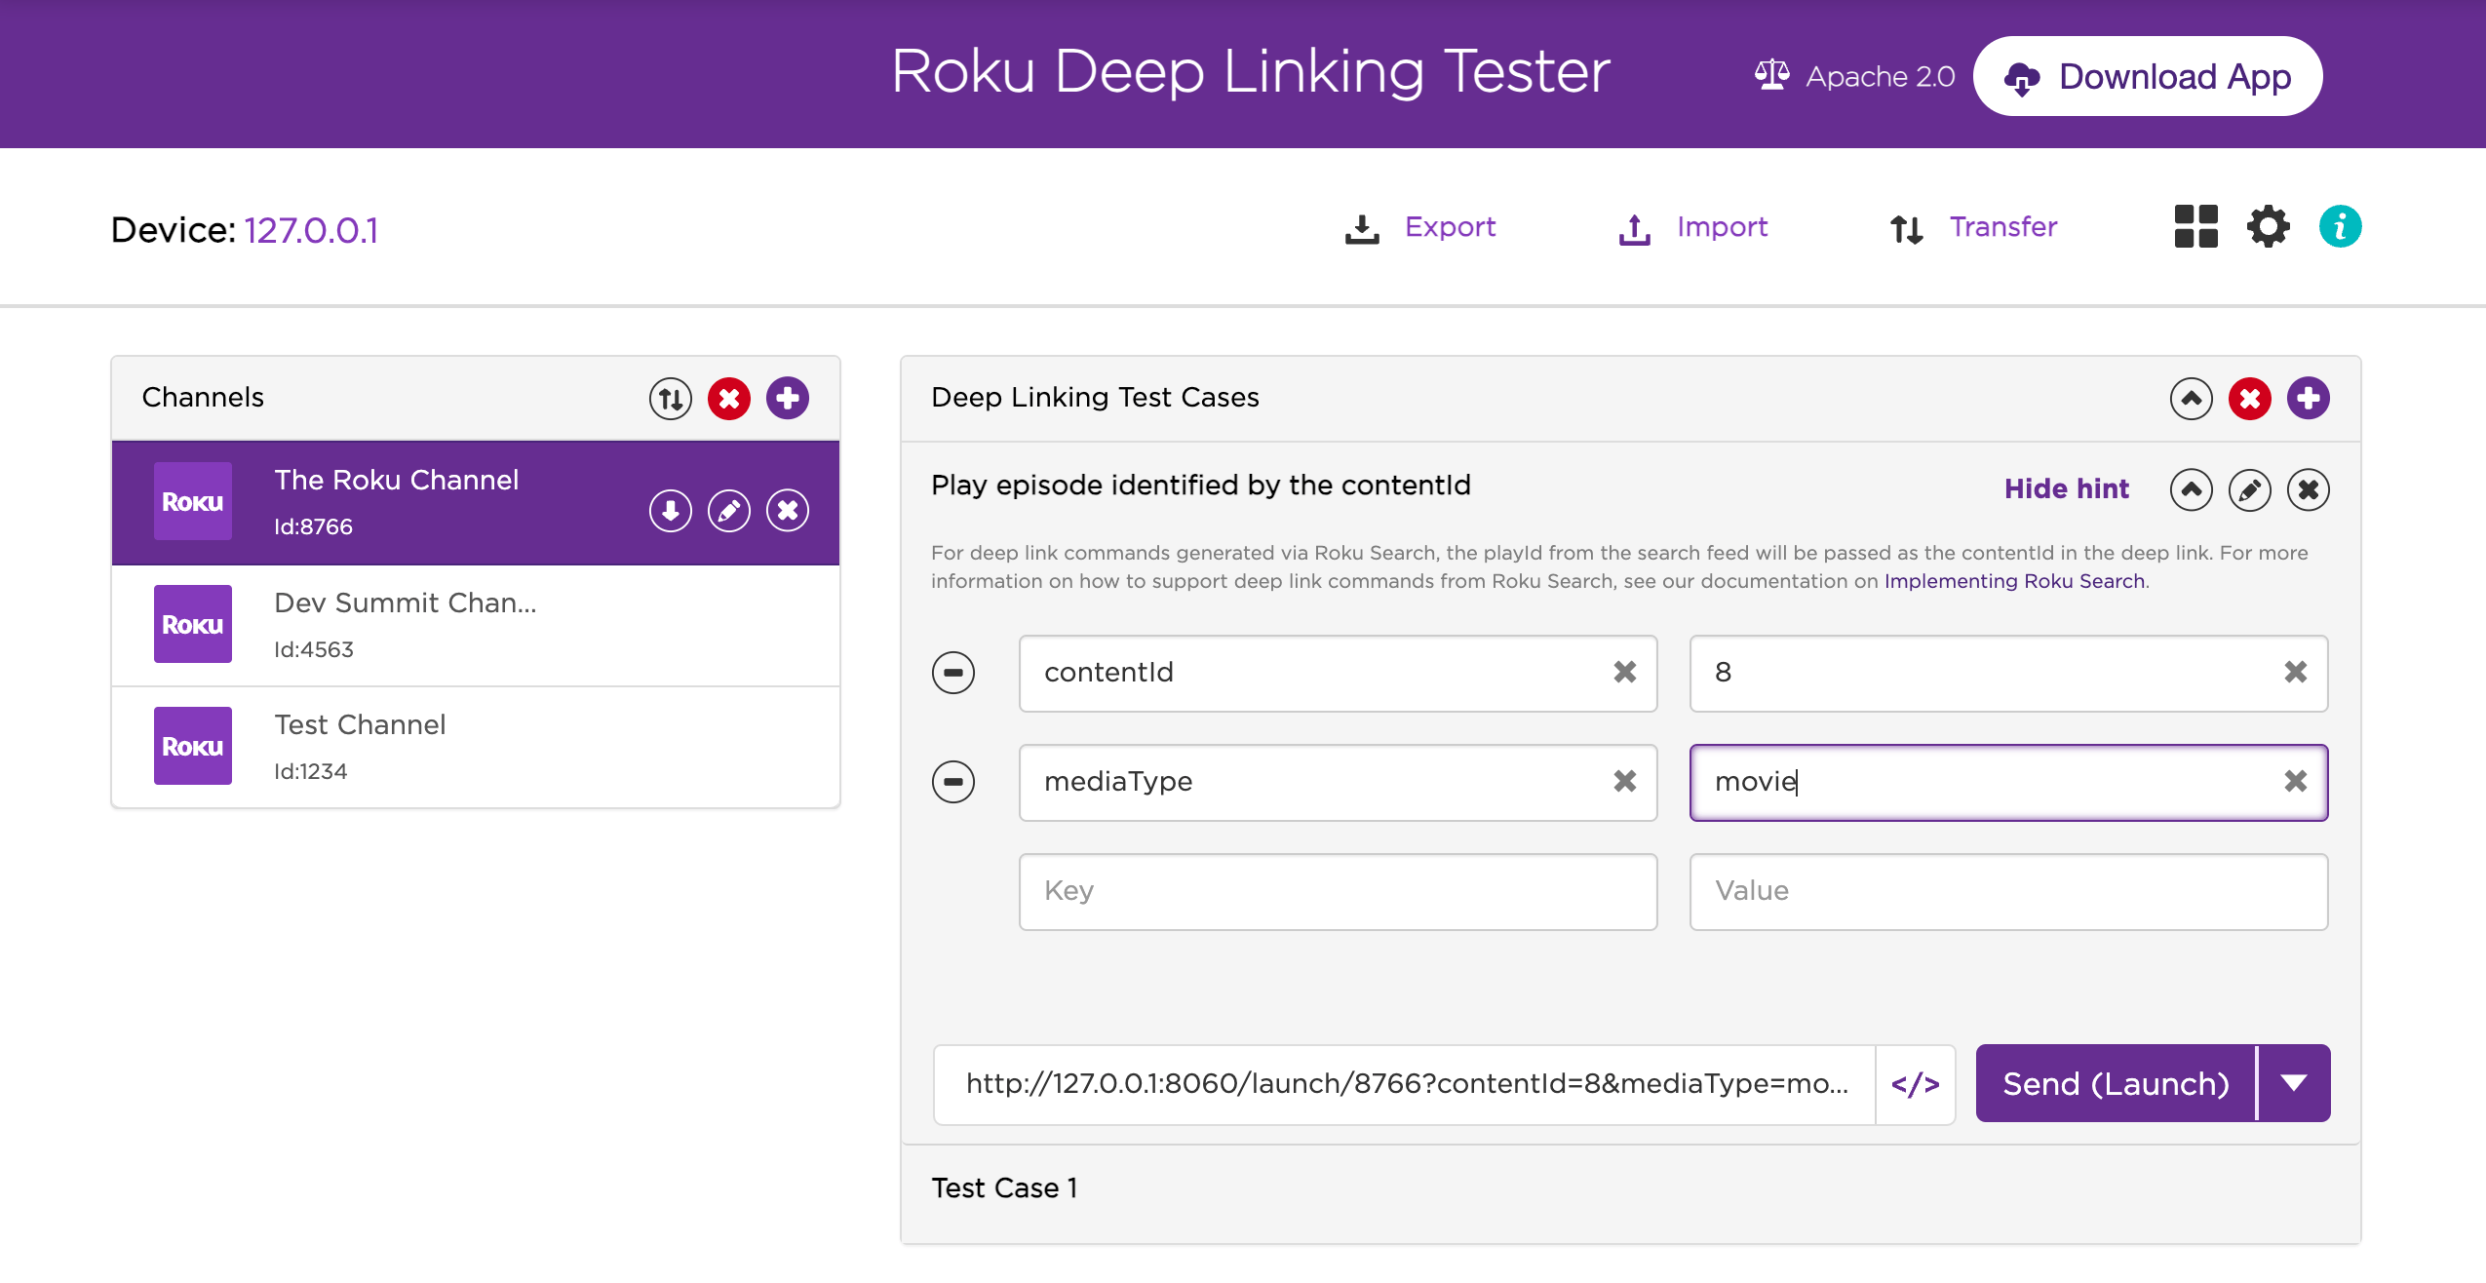Screen dimensions: 2486x1283
Task: Remove the contentId row with the minus icon
Action: [952, 673]
